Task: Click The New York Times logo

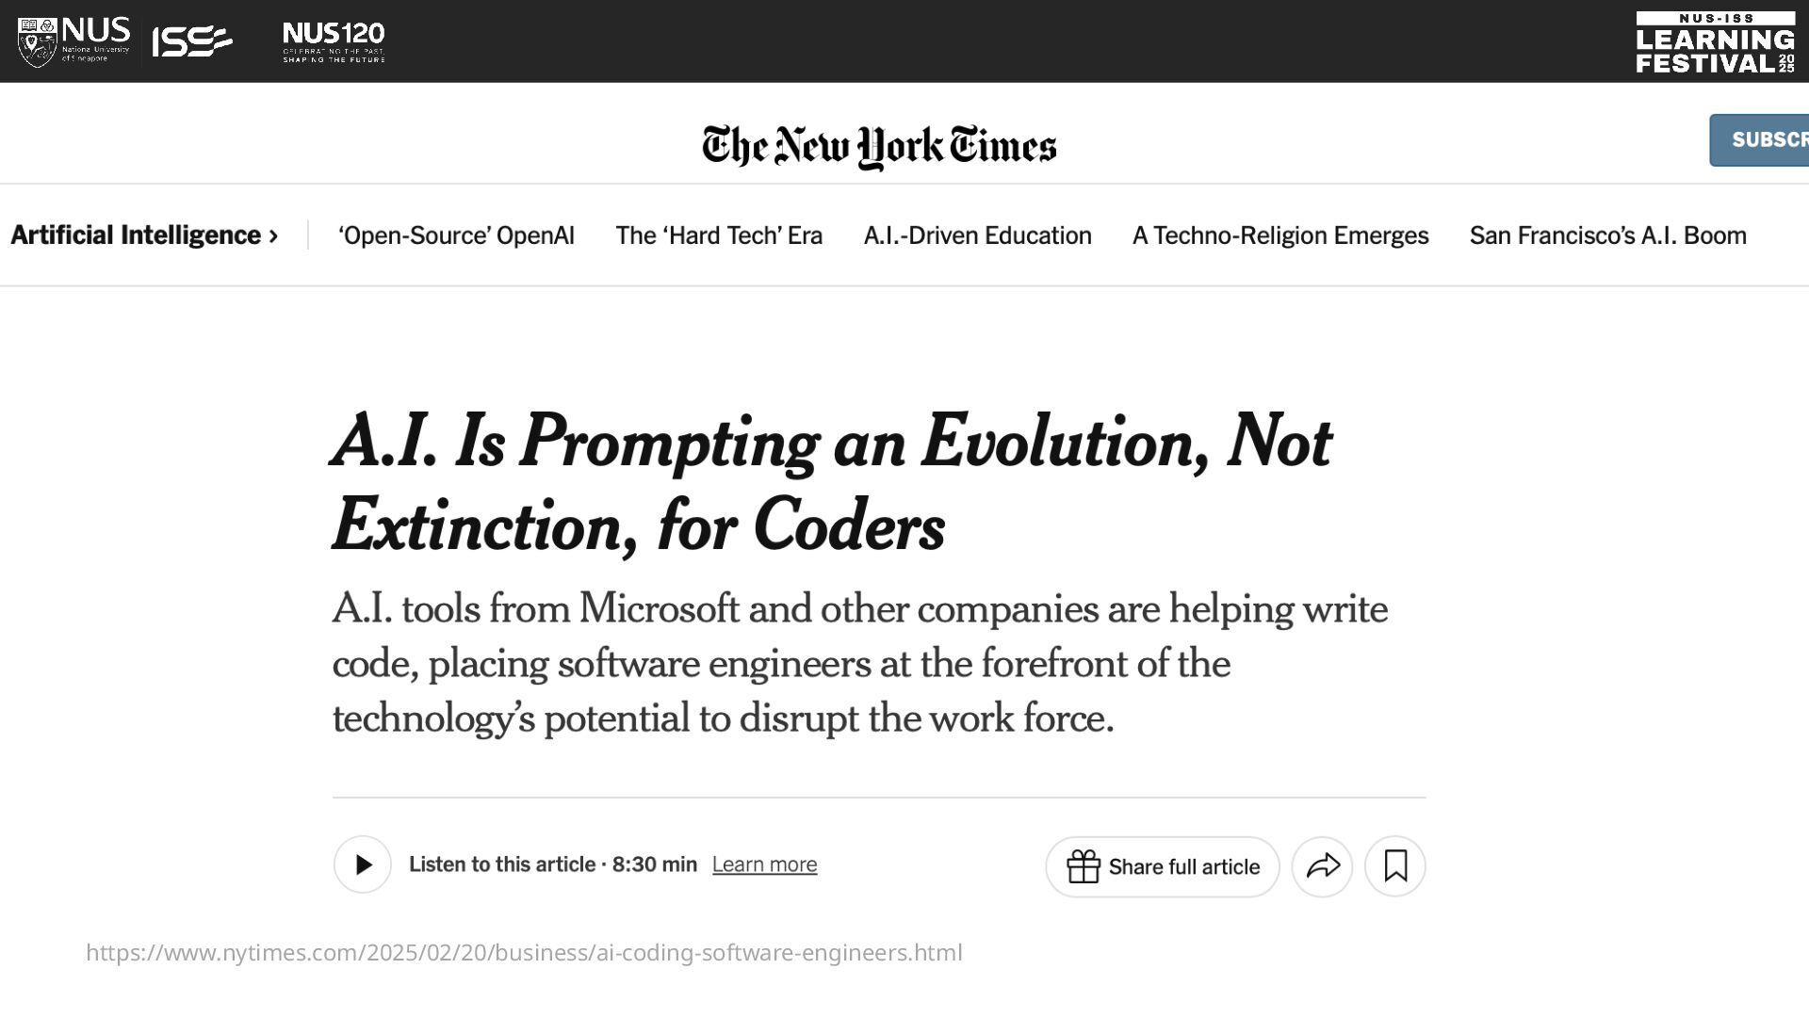Action: (879, 146)
